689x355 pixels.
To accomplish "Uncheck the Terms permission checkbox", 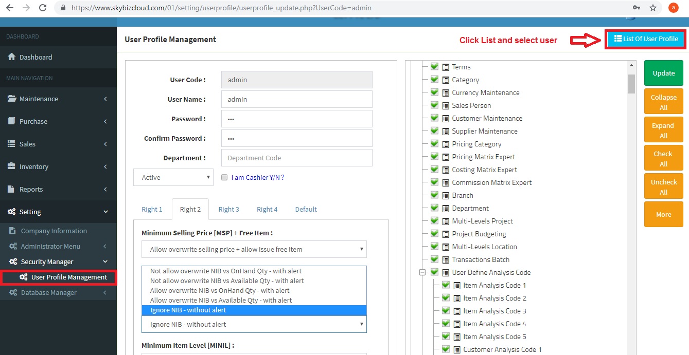I will coord(434,67).
